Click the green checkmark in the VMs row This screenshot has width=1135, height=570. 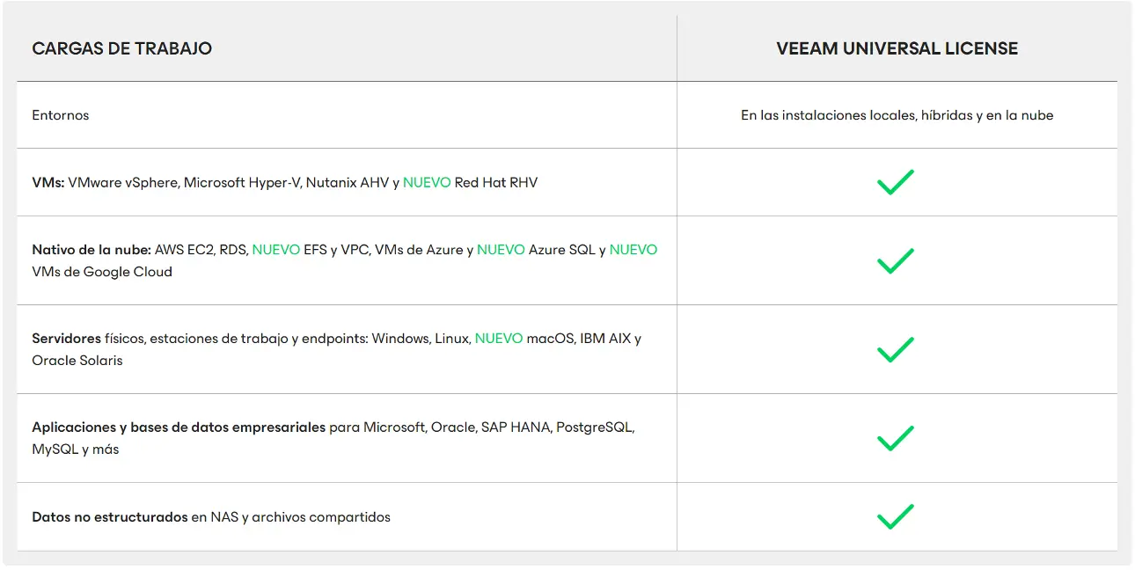896,182
